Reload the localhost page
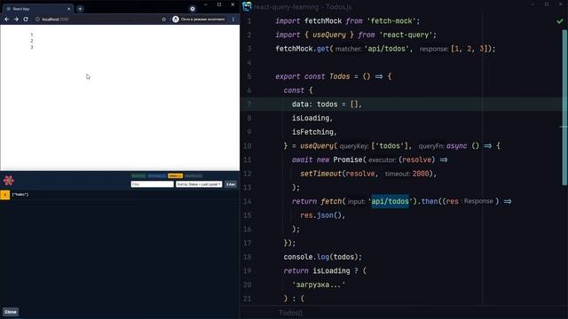The image size is (568, 319). coord(26,19)
